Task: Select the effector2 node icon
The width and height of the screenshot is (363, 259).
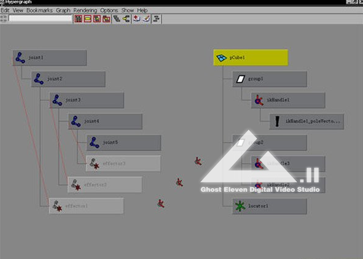Action: [x=76, y=185]
